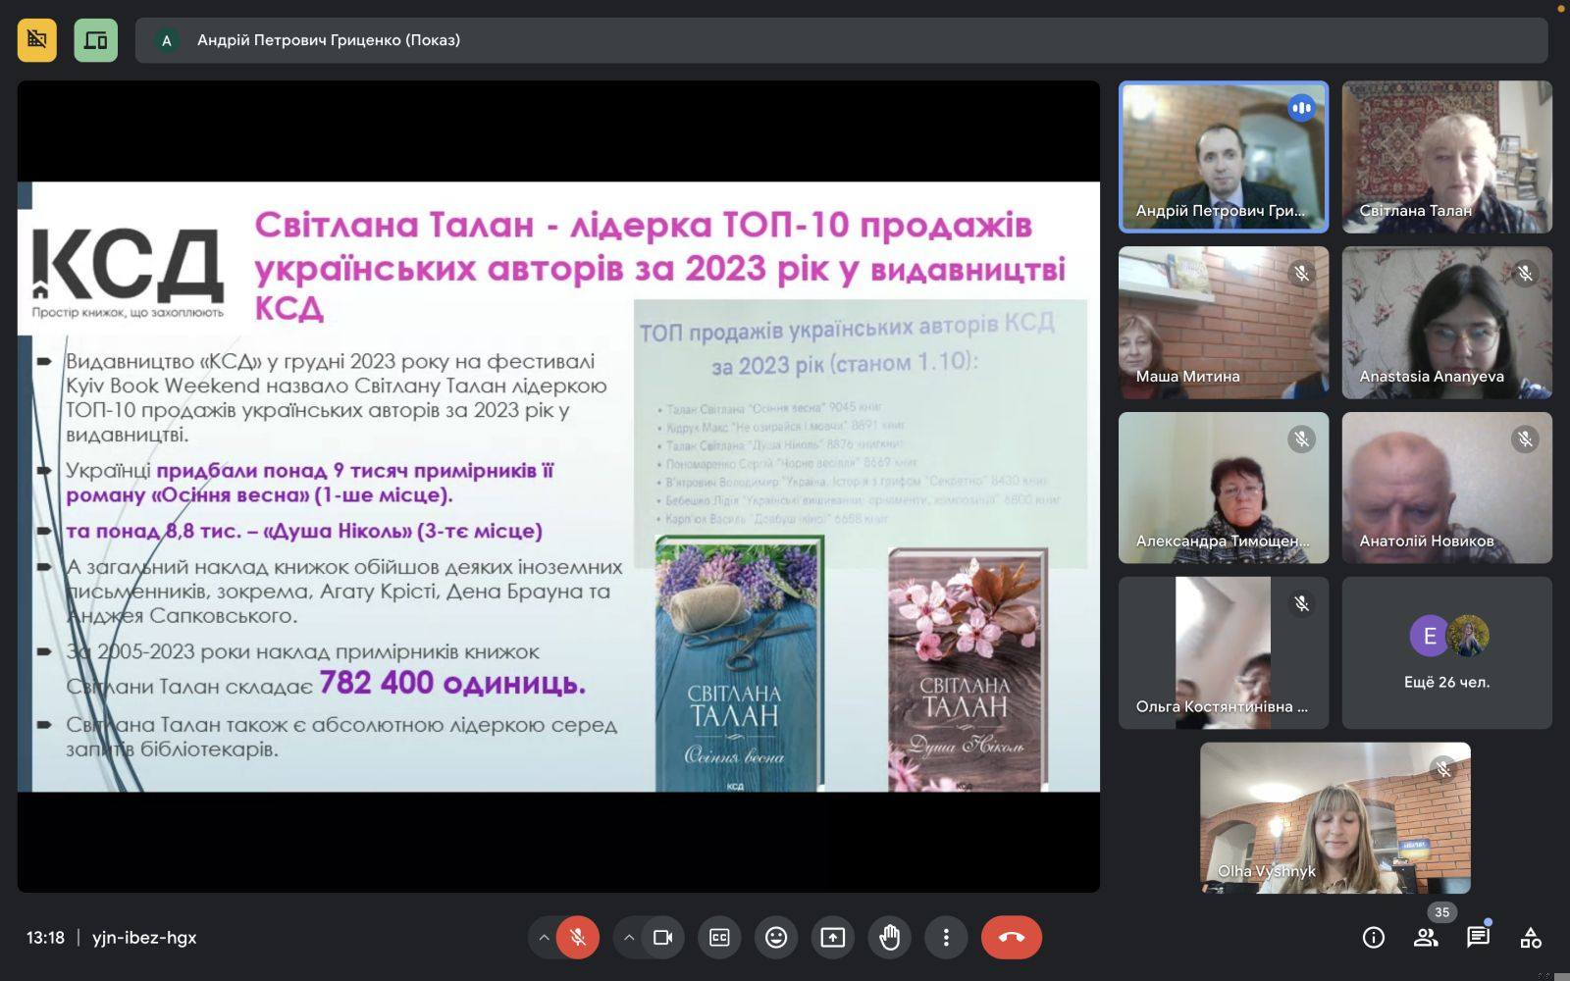Open the activities icon
1570x981 pixels.
tap(1531, 938)
